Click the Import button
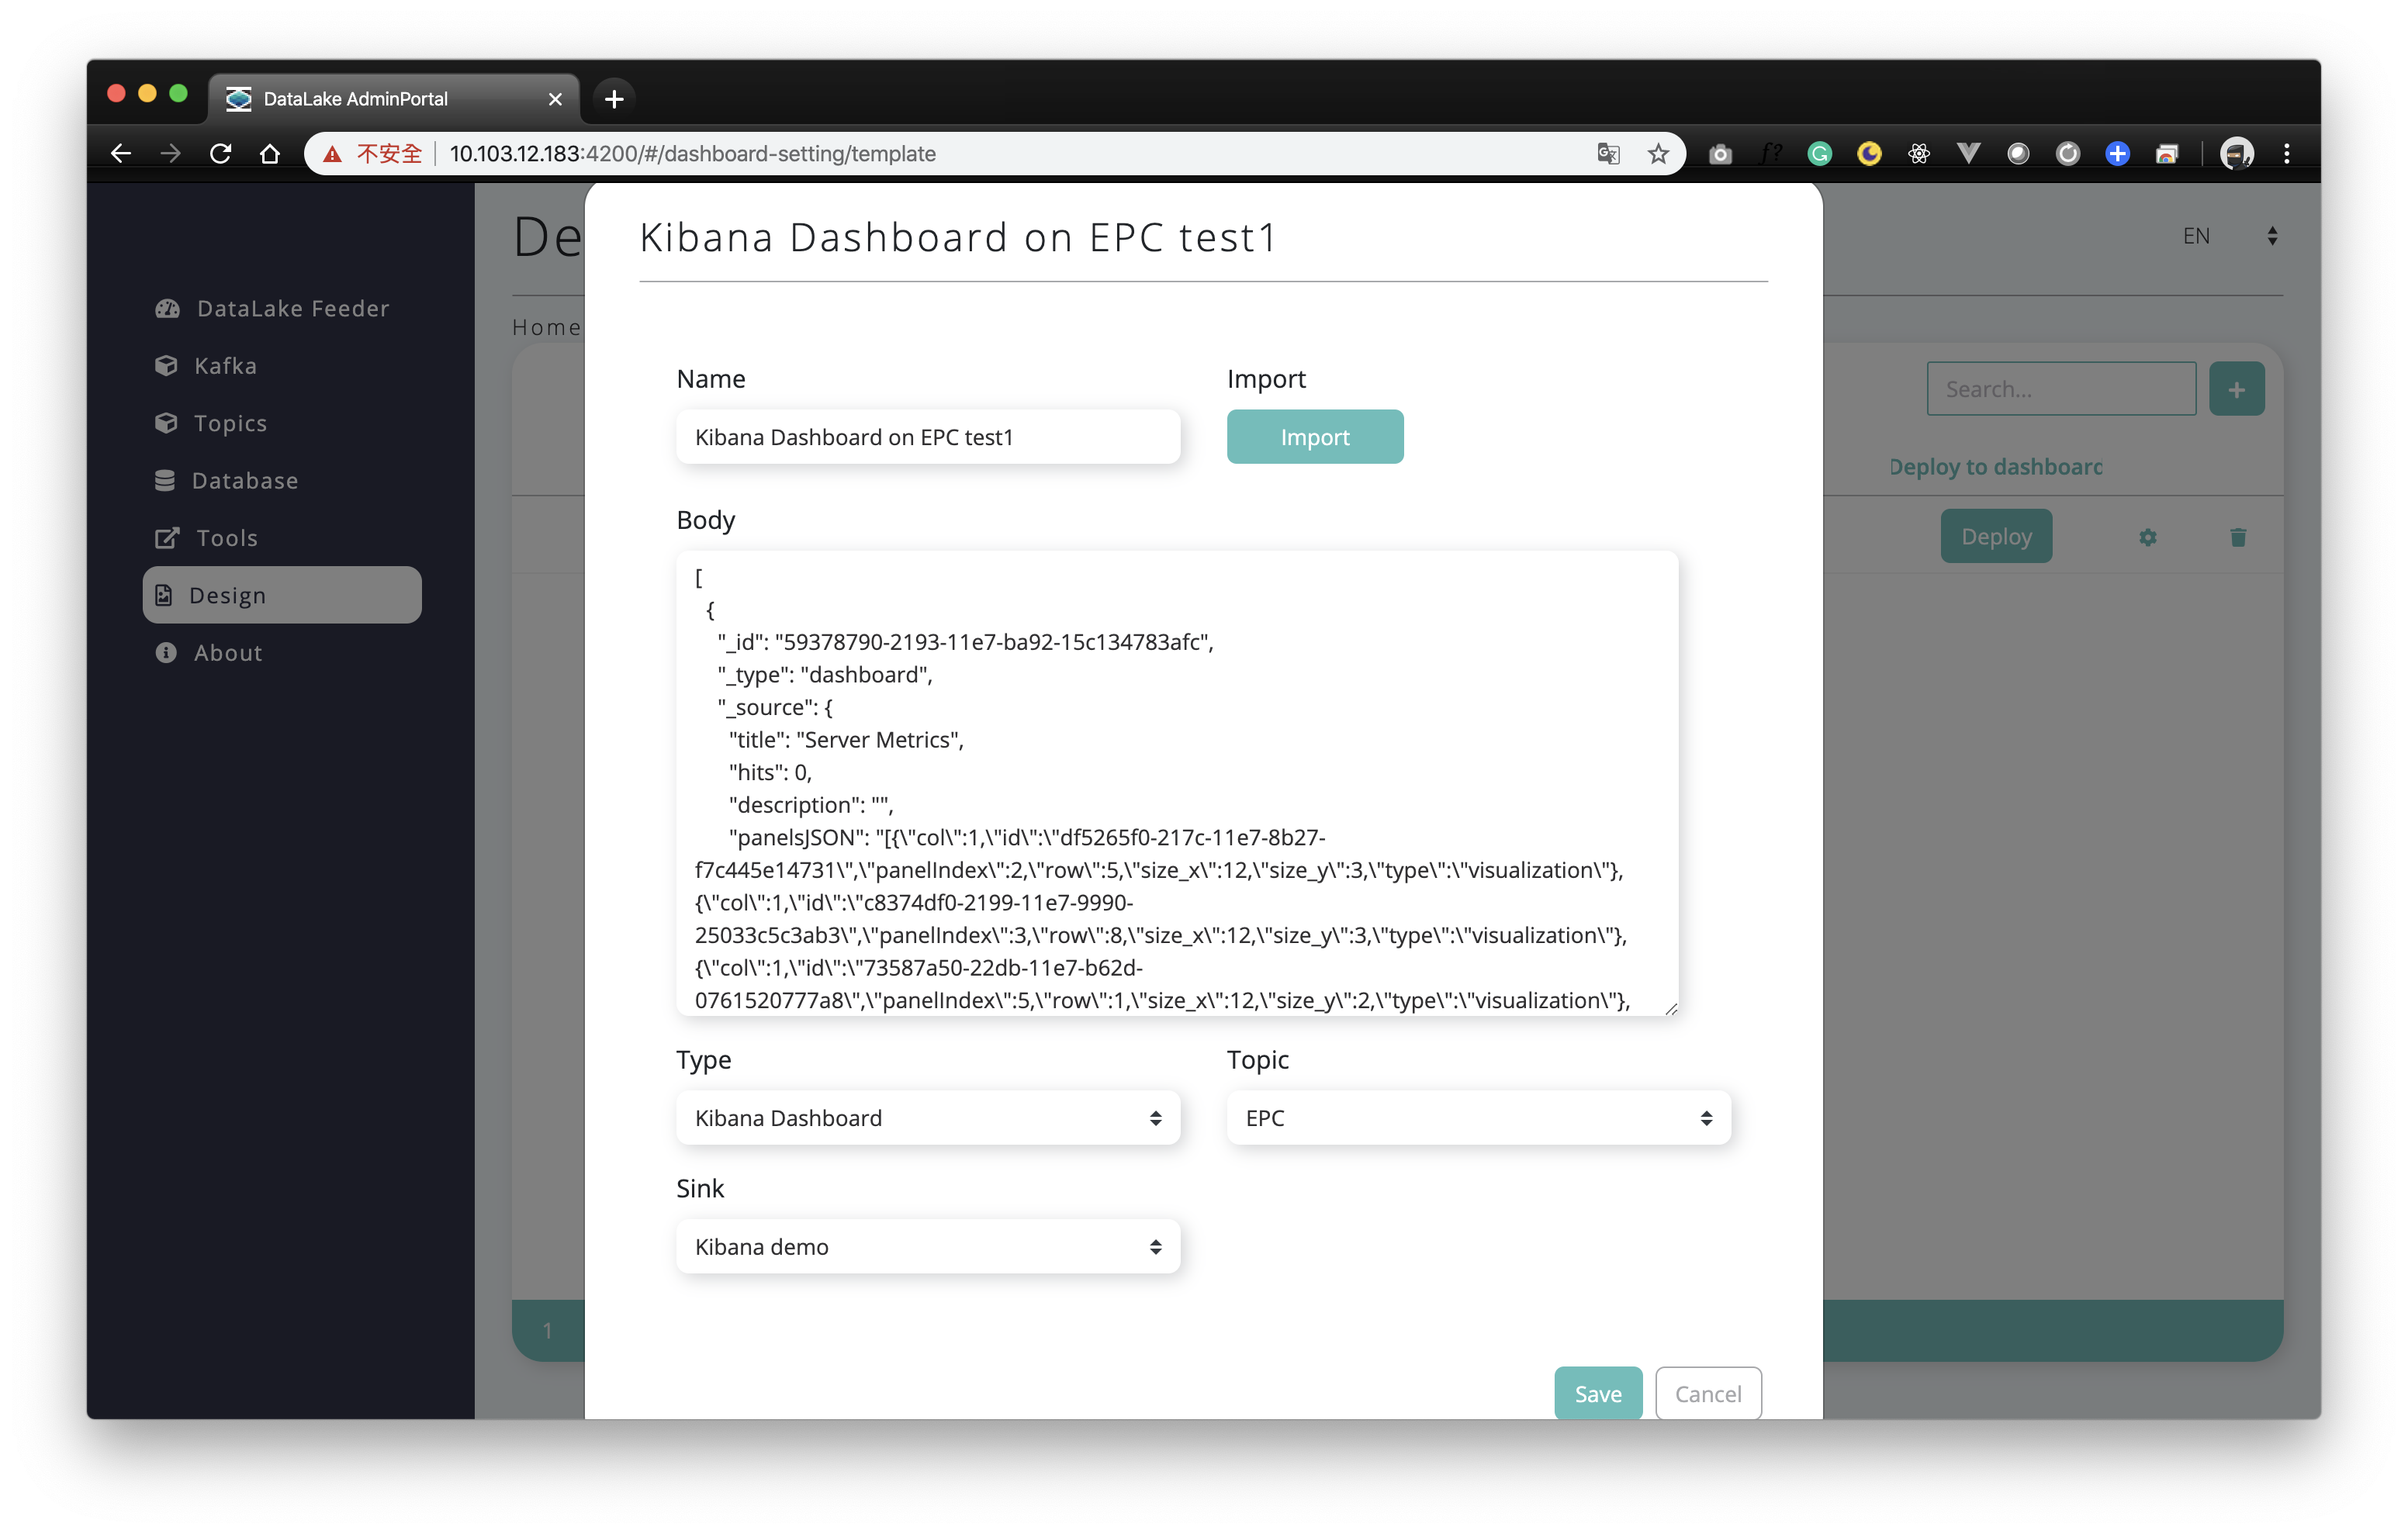Image resolution: width=2408 pixels, height=1534 pixels. [x=1315, y=436]
